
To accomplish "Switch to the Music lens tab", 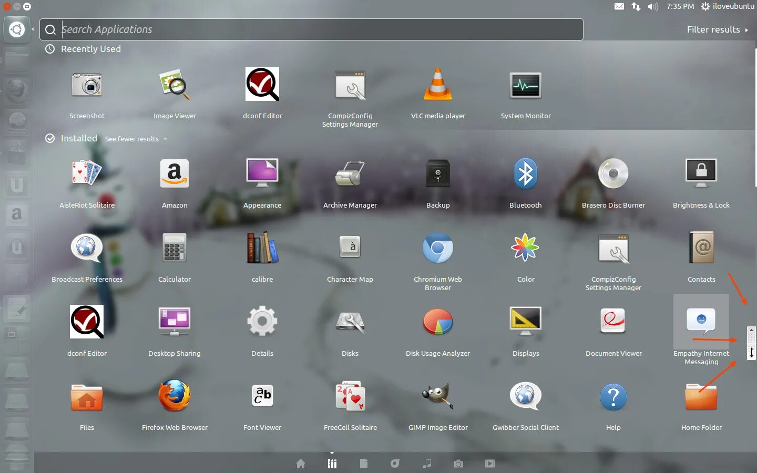I will pyautogui.click(x=427, y=464).
